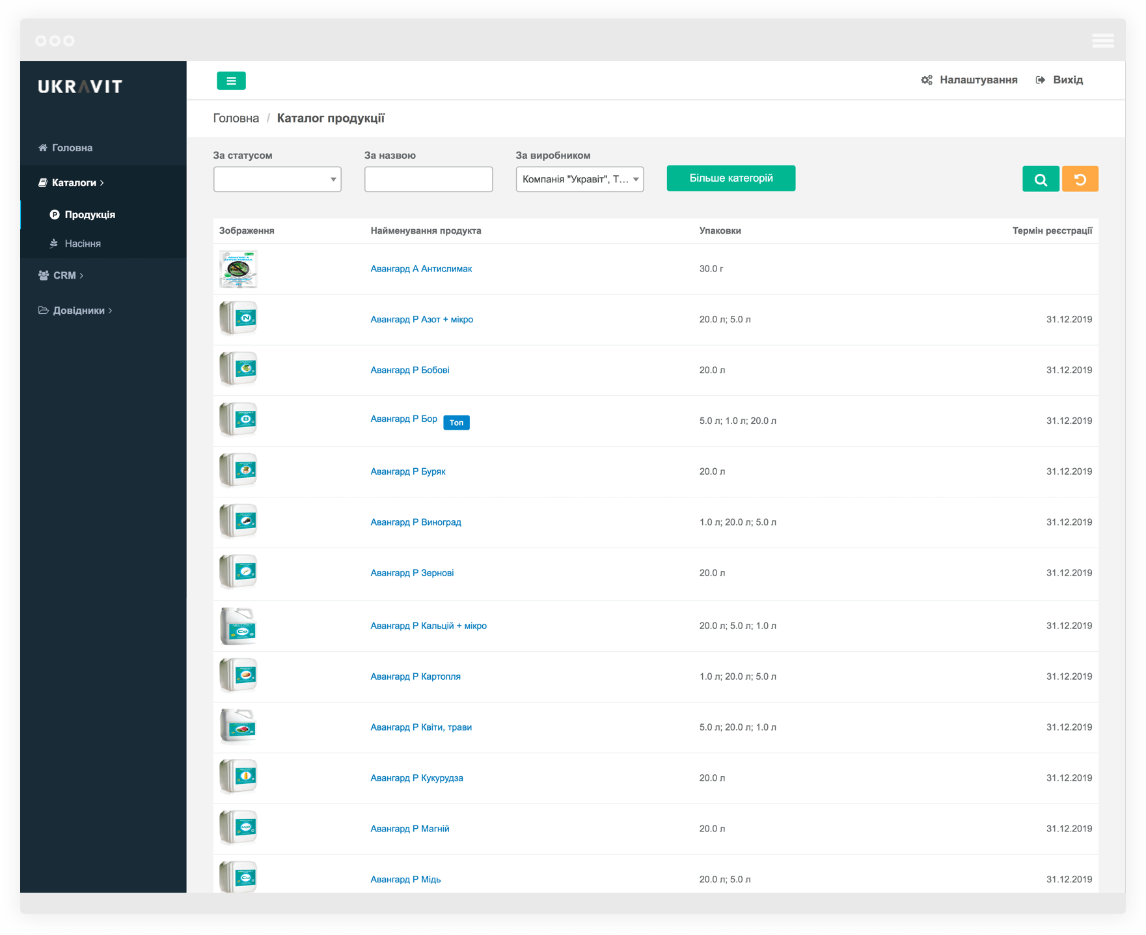Open Авангард Р Азот + мікро link
The image size is (1146, 935).
tap(422, 320)
